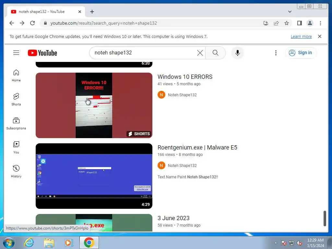This screenshot has height=249, width=332.
Task: Run search with the magnifier button
Action: point(216,53)
